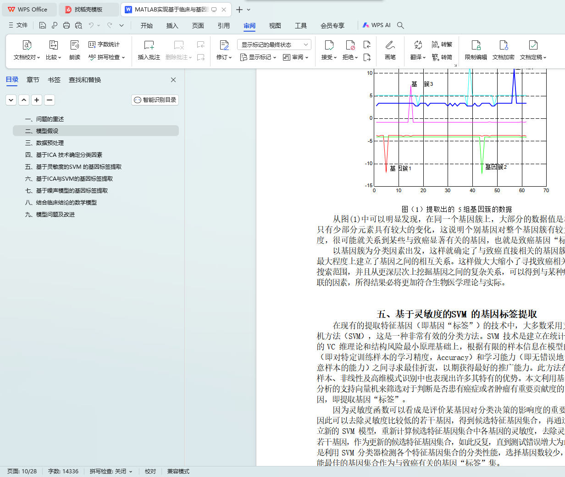Open 查找和替换 tab in navigation pane
Viewport: 565px width, 477px height.
coord(85,80)
